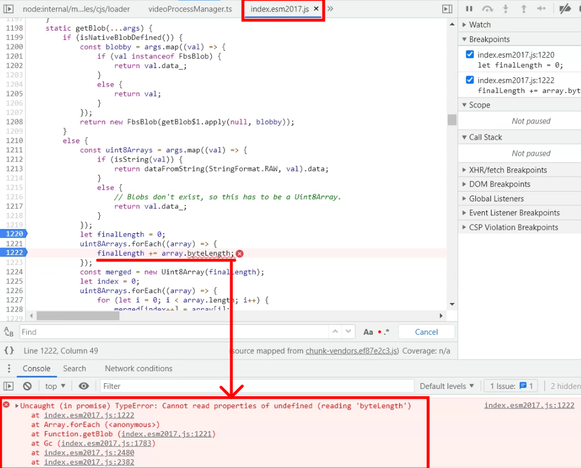Open the Search drawer tab

point(74,368)
